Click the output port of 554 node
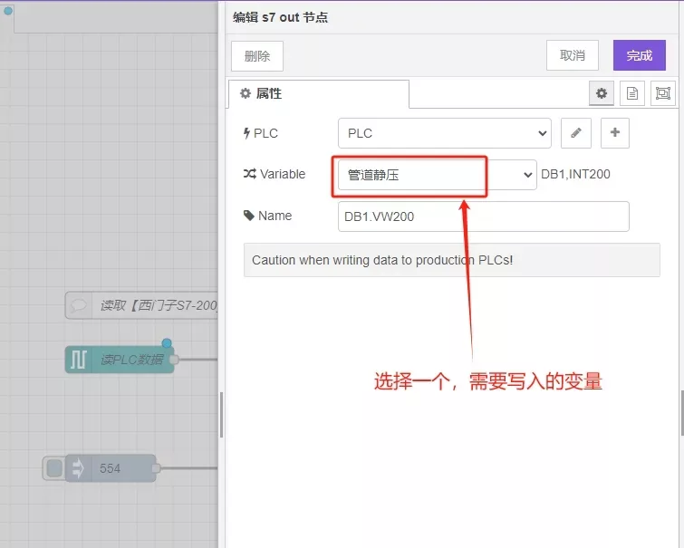This screenshot has width=684, height=548. [x=156, y=468]
